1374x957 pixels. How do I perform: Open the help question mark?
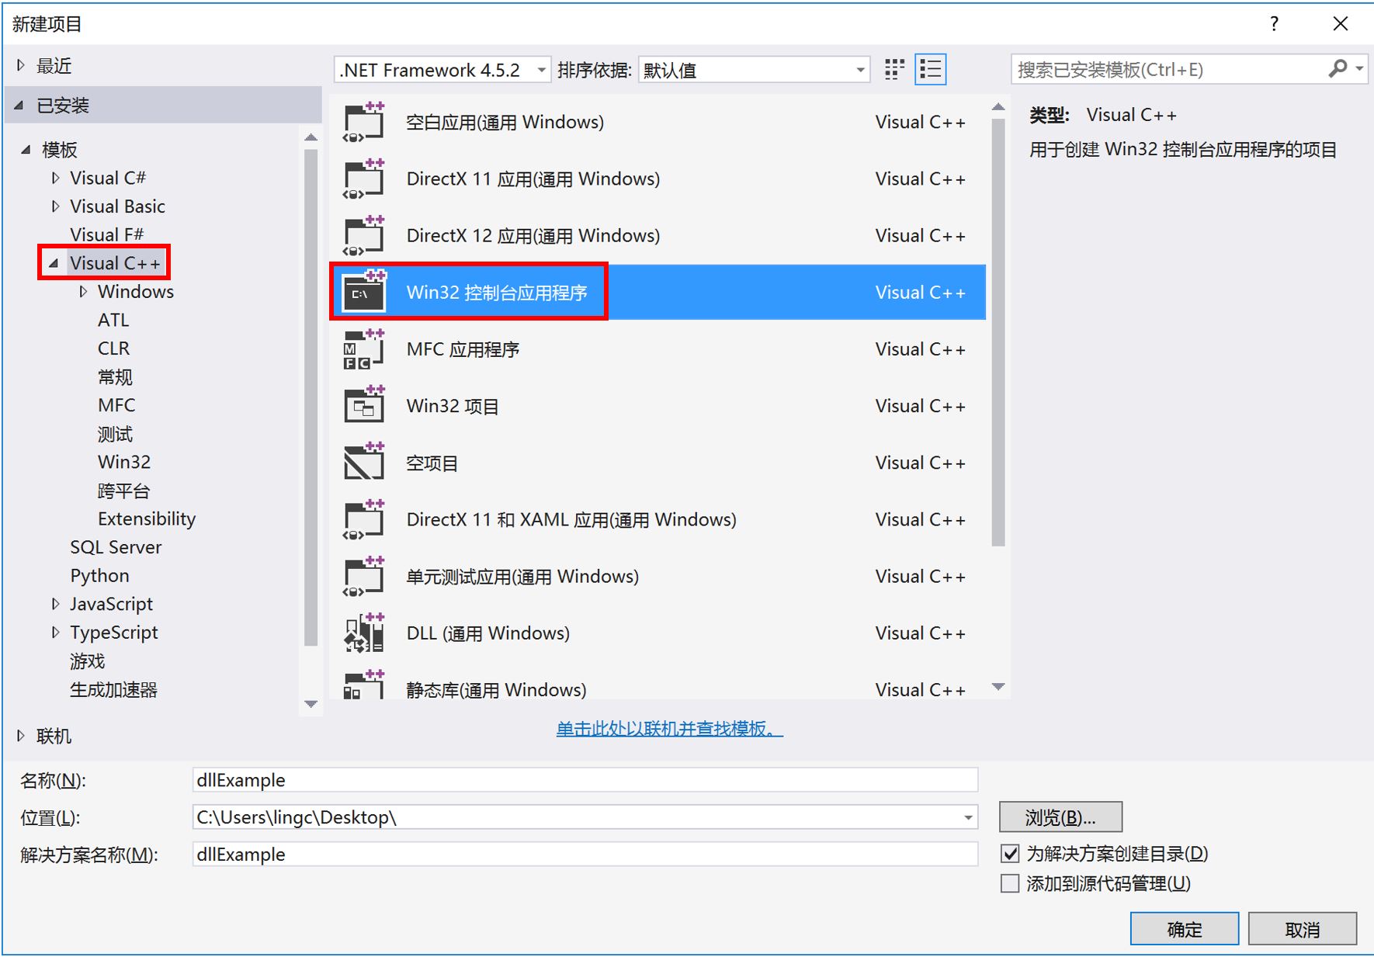click(1274, 24)
